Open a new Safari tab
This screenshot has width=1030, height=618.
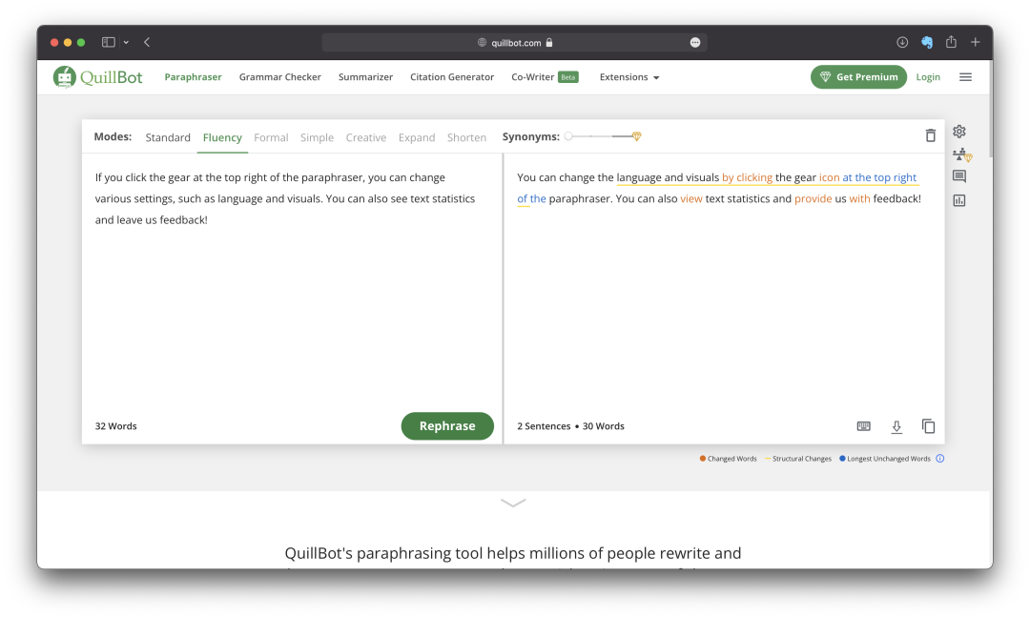pyautogui.click(x=976, y=42)
